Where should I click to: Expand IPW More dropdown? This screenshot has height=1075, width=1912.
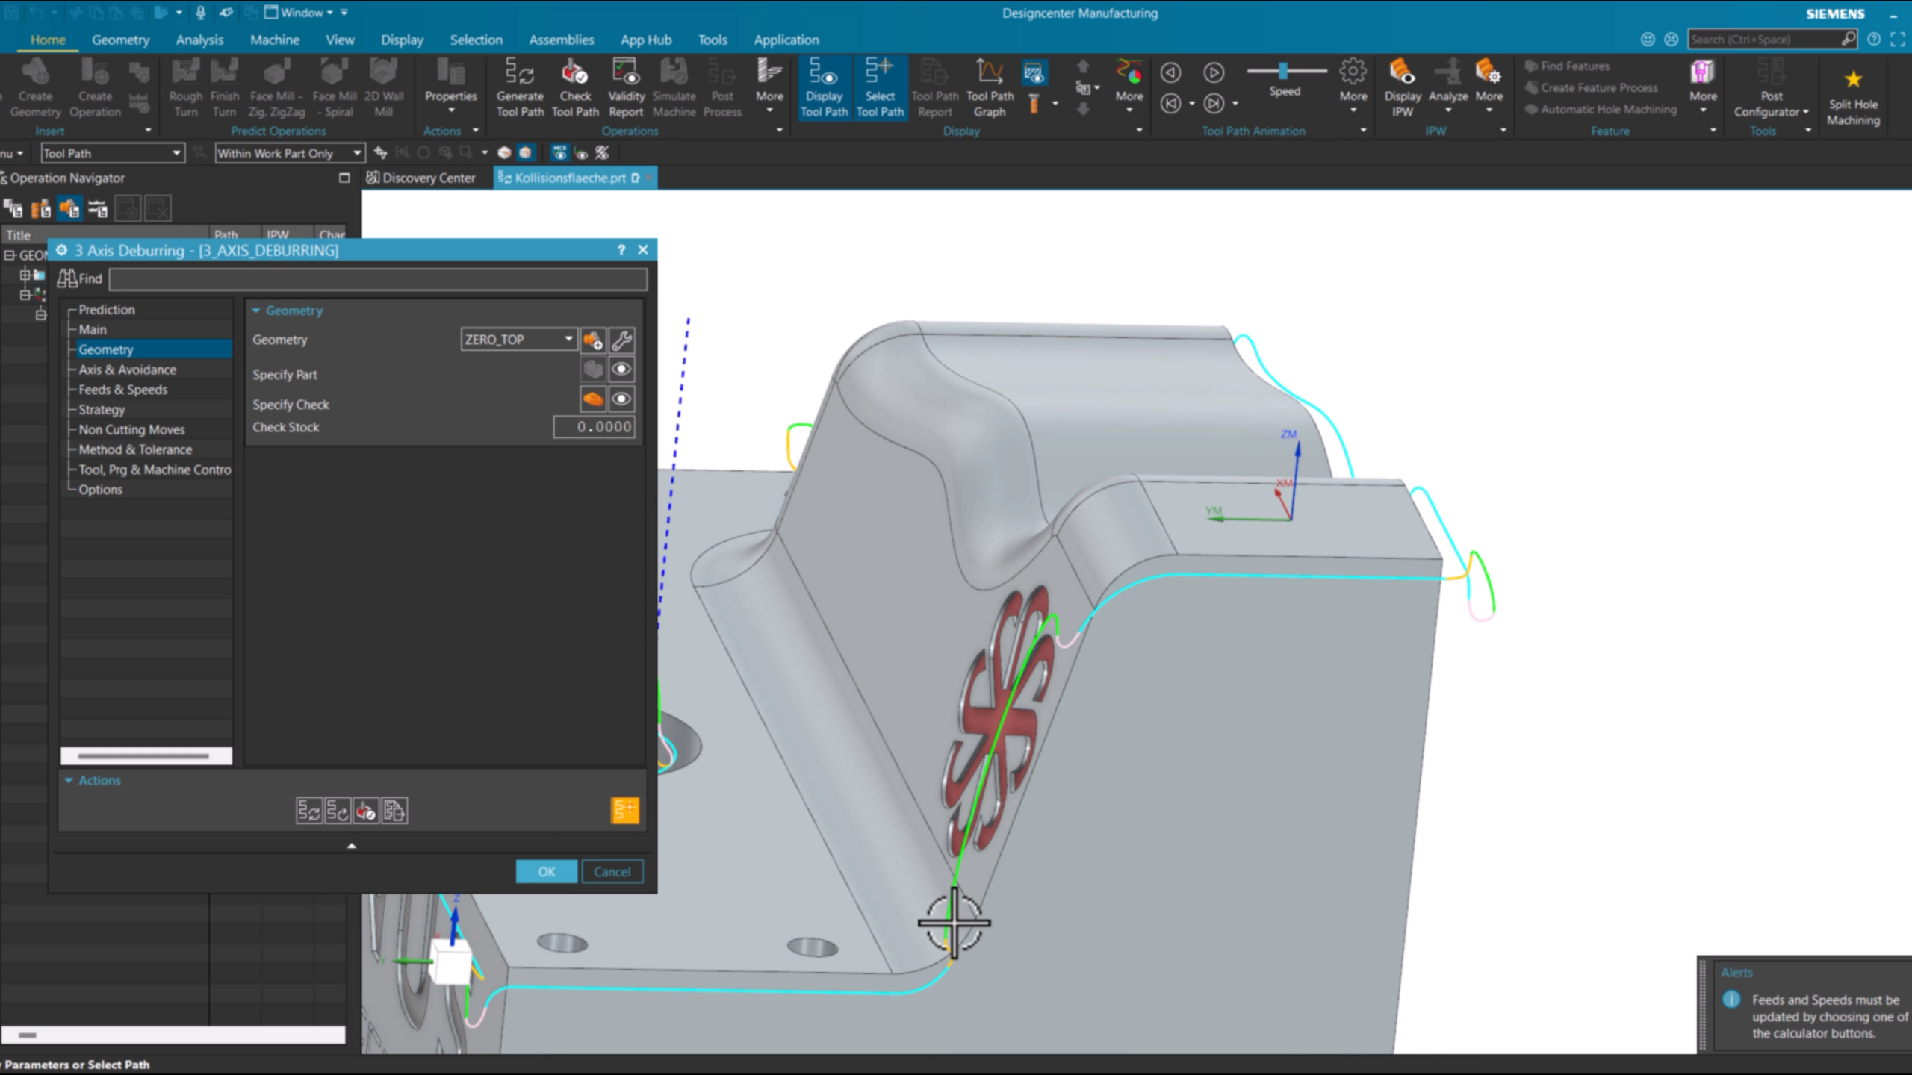click(1489, 88)
